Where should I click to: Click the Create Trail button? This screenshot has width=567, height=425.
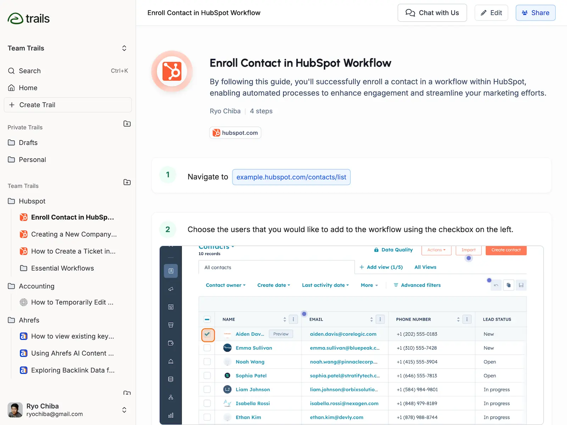pyautogui.click(x=68, y=105)
